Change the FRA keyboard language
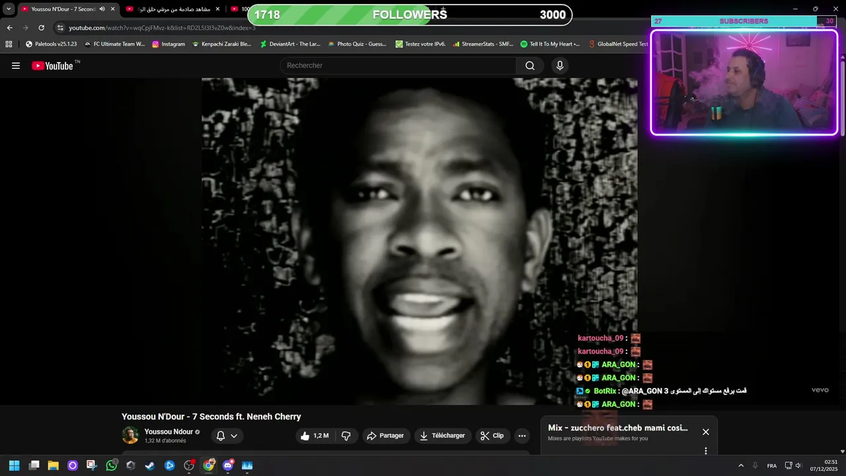The width and height of the screenshot is (846, 476). 772,465
